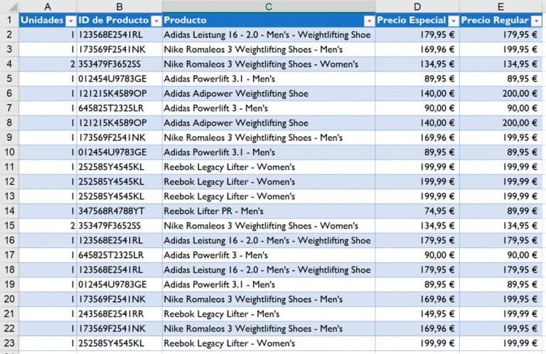This screenshot has width=546, height=354.
Task: Select ID 347568R4788YT cell
Action: pos(119,211)
